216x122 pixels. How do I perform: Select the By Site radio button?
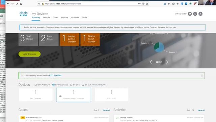(71, 85)
